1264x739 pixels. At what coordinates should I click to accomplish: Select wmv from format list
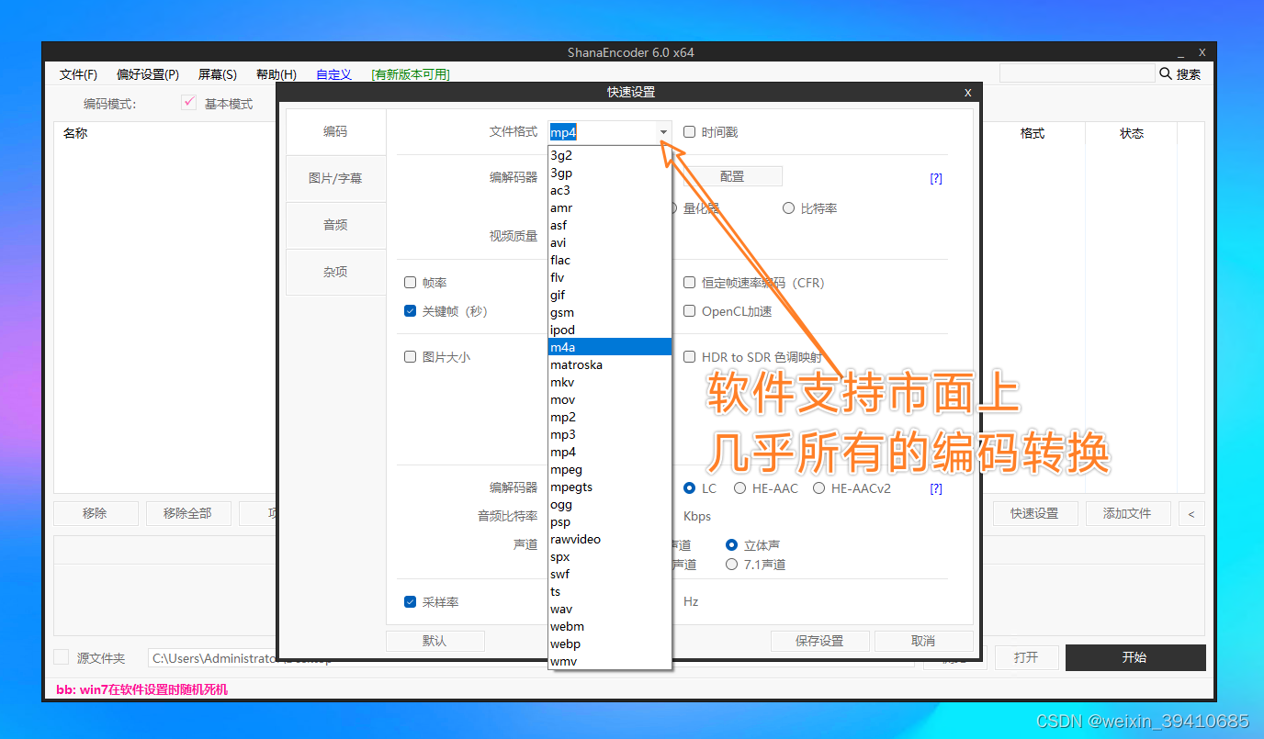coord(610,661)
